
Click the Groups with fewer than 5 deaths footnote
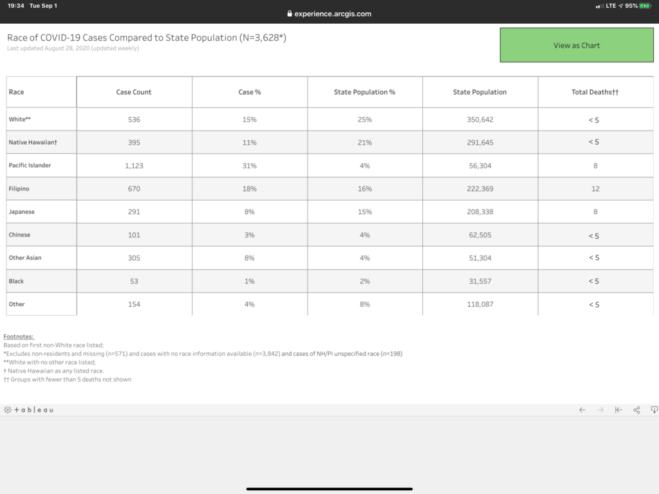click(x=67, y=380)
